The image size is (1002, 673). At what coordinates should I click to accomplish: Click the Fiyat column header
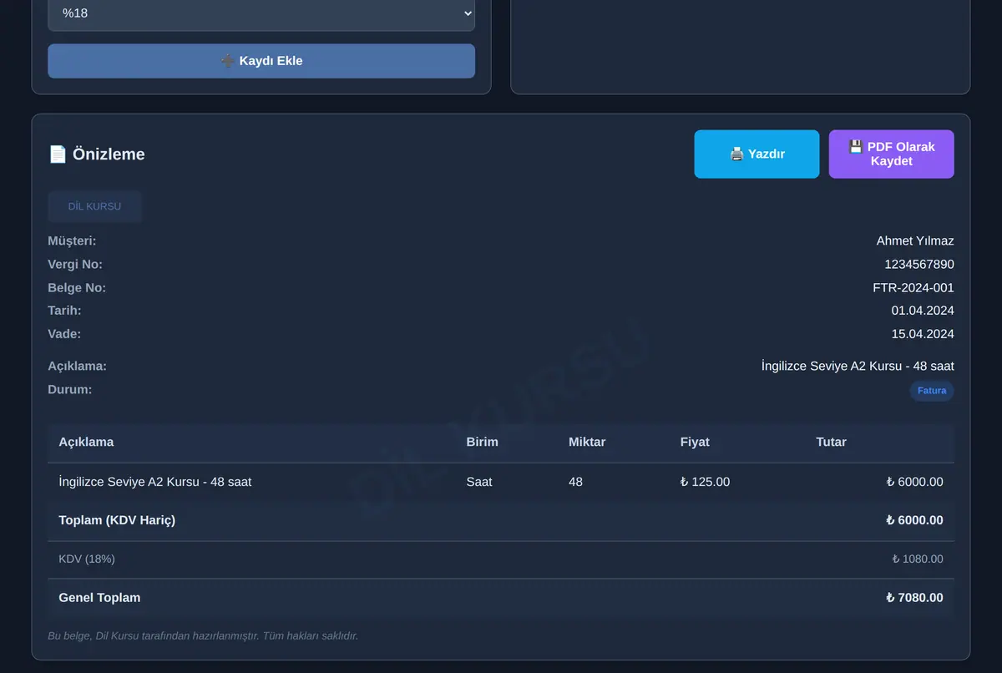(695, 442)
